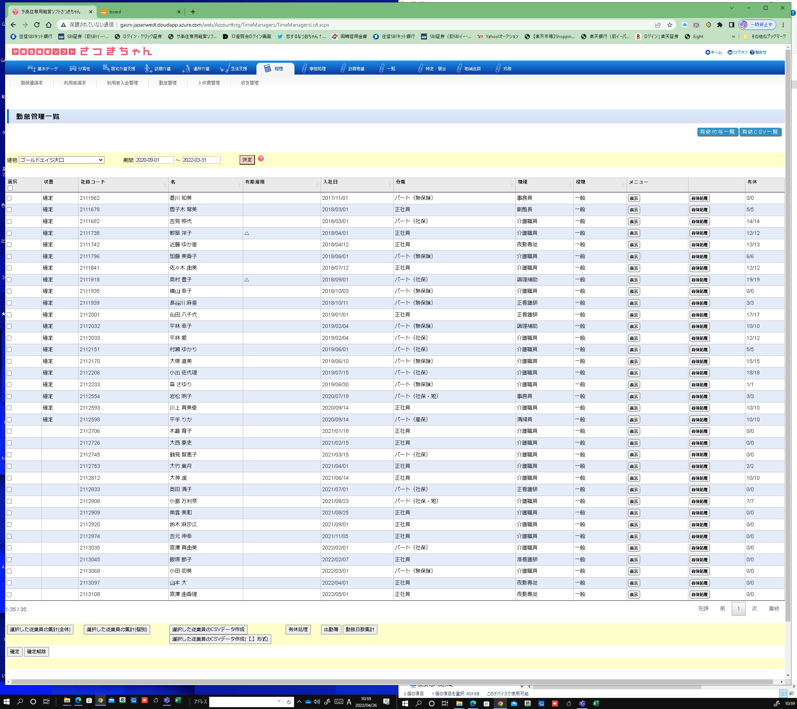
Task: Click the period start date field
Action: [x=153, y=160]
